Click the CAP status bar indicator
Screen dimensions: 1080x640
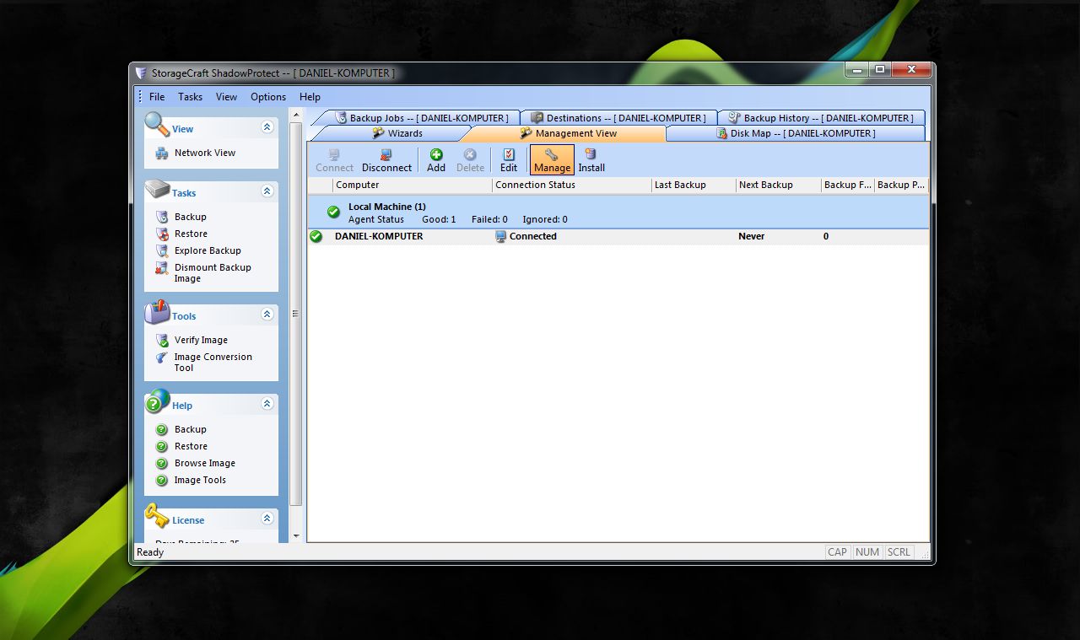[837, 552]
